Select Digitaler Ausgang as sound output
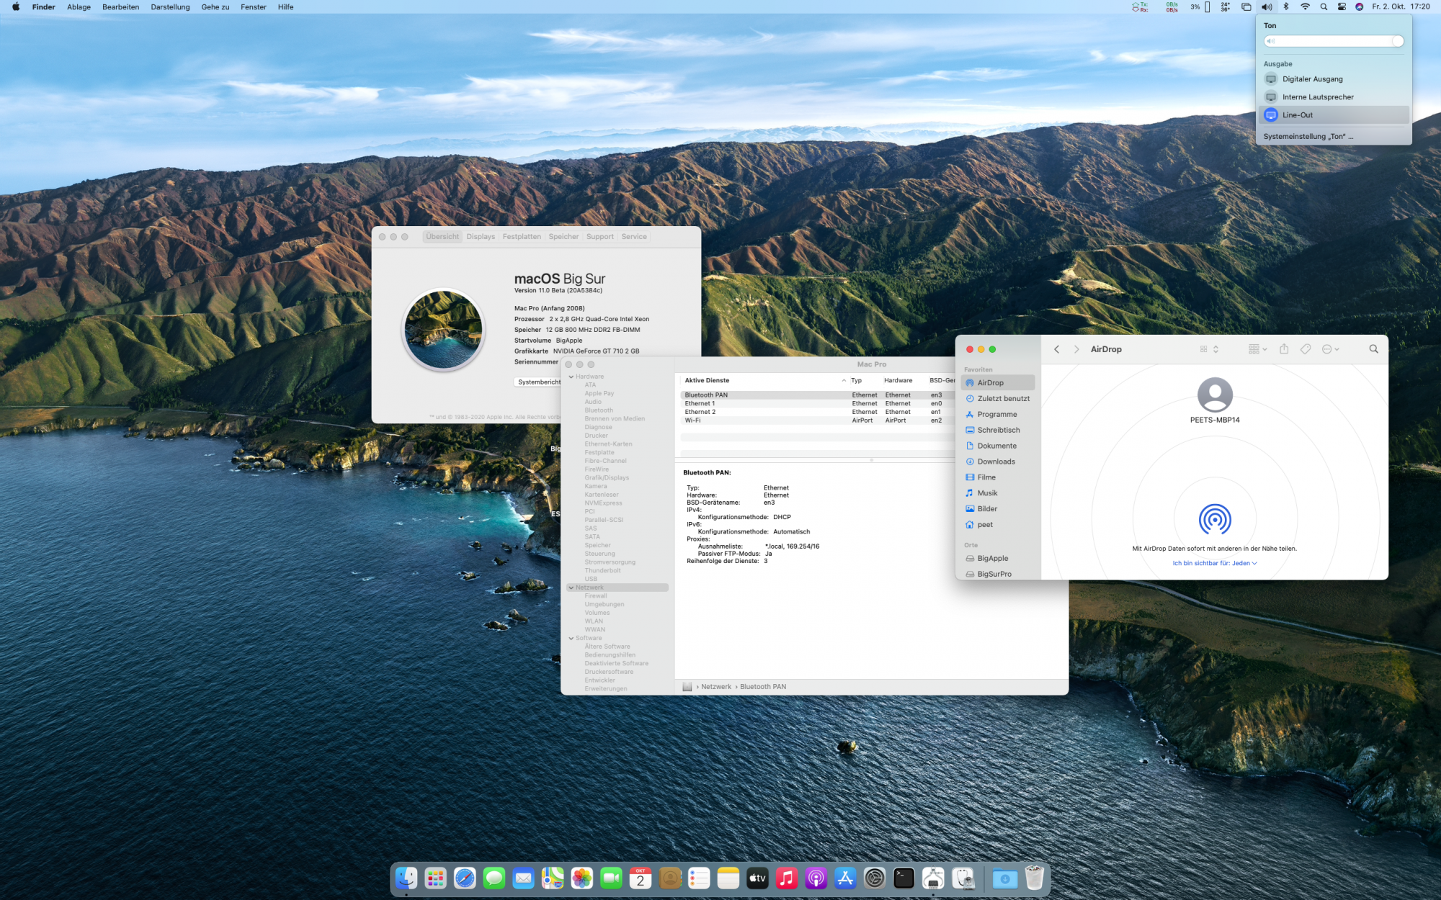1441x900 pixels. [x=1312, y=79]
